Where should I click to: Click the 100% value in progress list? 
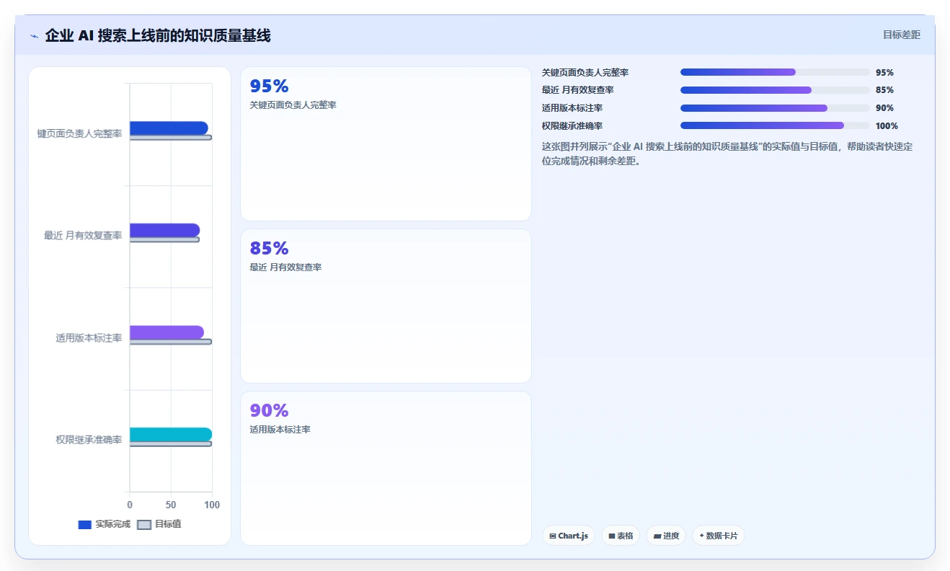887,125
